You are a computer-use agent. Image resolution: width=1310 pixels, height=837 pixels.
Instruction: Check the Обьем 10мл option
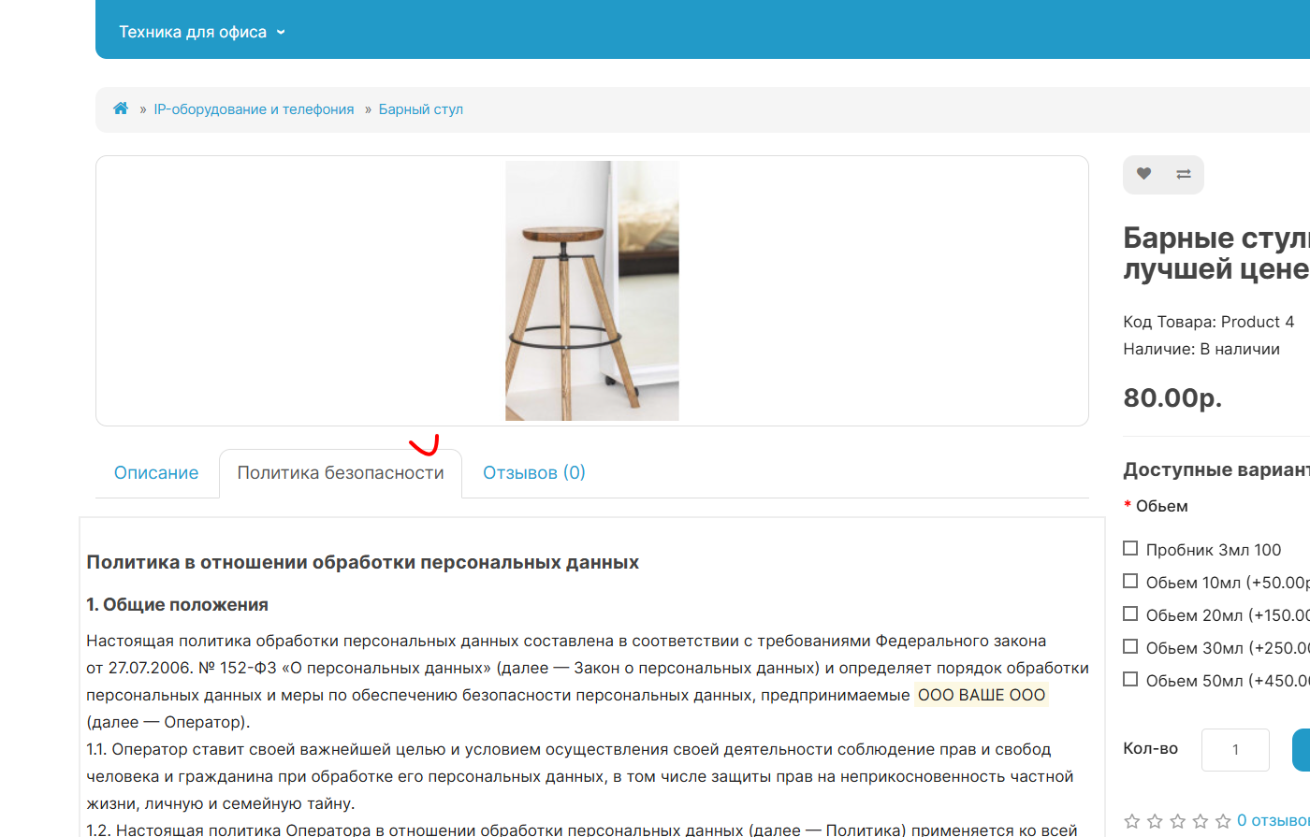click(1130, 581)
